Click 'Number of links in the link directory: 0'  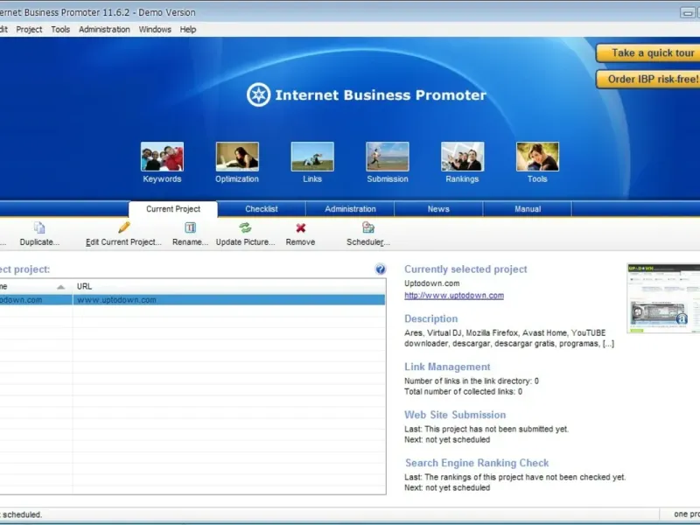(x=472, y=381)
